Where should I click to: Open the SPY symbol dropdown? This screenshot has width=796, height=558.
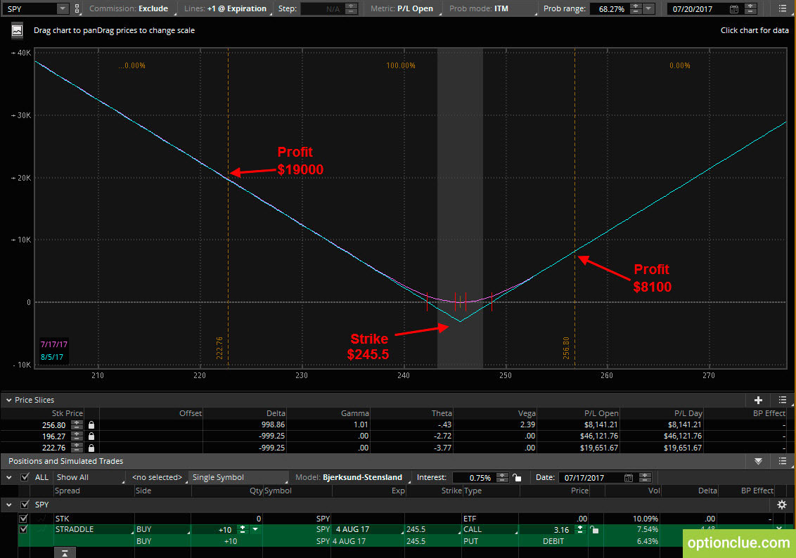[62, 8]
